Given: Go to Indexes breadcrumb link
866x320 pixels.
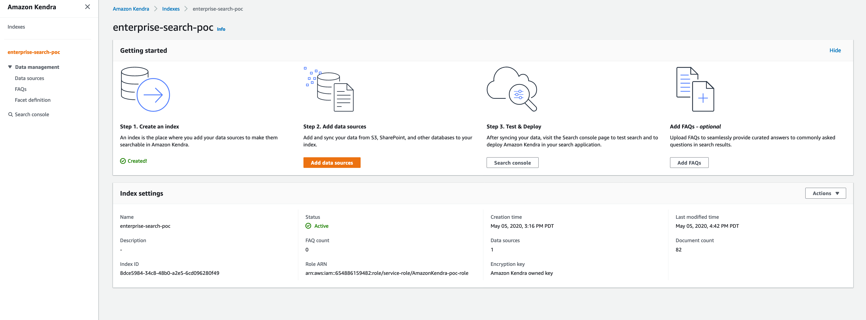Looking at the screenshot, I should (171, 9).
